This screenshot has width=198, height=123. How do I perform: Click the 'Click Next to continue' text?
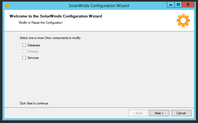click(x=34, y=103)
